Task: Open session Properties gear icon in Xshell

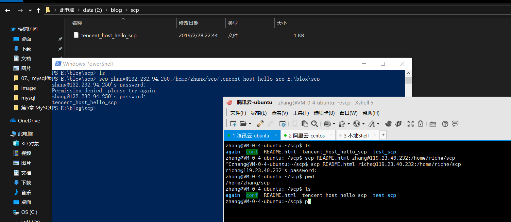Action: coord(282,124)
